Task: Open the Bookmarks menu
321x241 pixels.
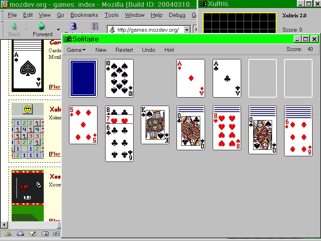Action: point(84,15)
